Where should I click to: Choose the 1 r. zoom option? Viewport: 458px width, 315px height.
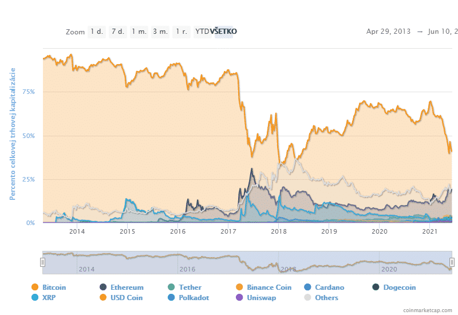coord(181,31)
